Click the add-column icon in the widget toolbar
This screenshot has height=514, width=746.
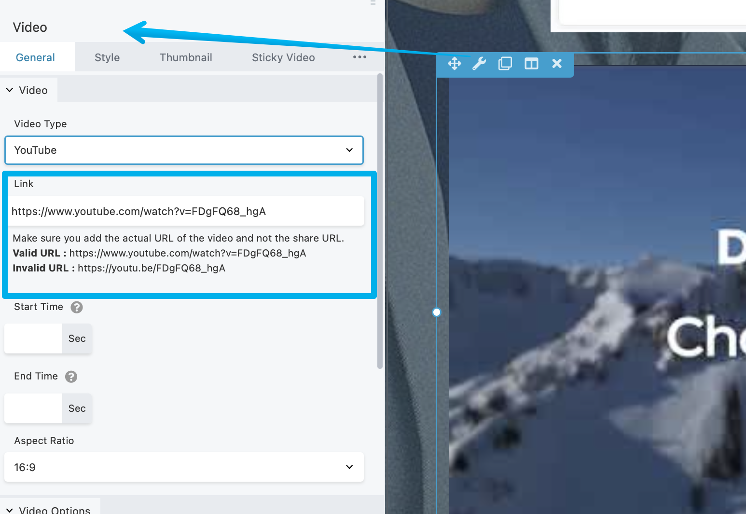[x=531, y=63]
